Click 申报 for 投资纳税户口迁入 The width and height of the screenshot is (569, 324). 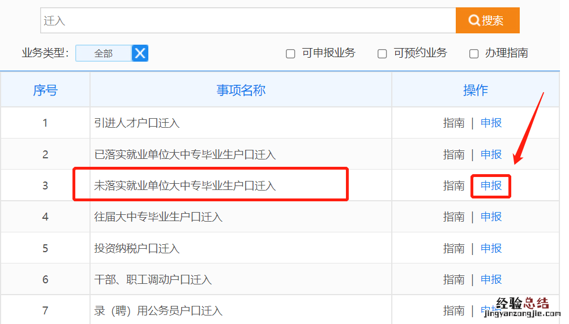[x=491, y=248]
